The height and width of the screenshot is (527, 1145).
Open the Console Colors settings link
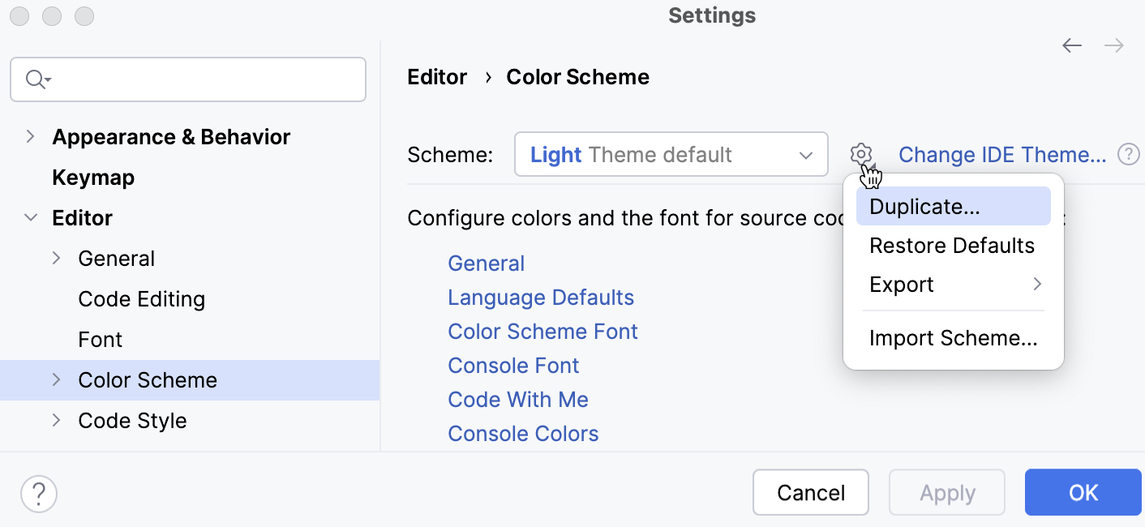(x=523, y=433)
